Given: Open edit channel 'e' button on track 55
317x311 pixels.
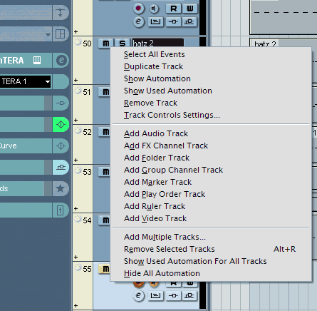Looking at the screenshot, I should tap(138, 295).
